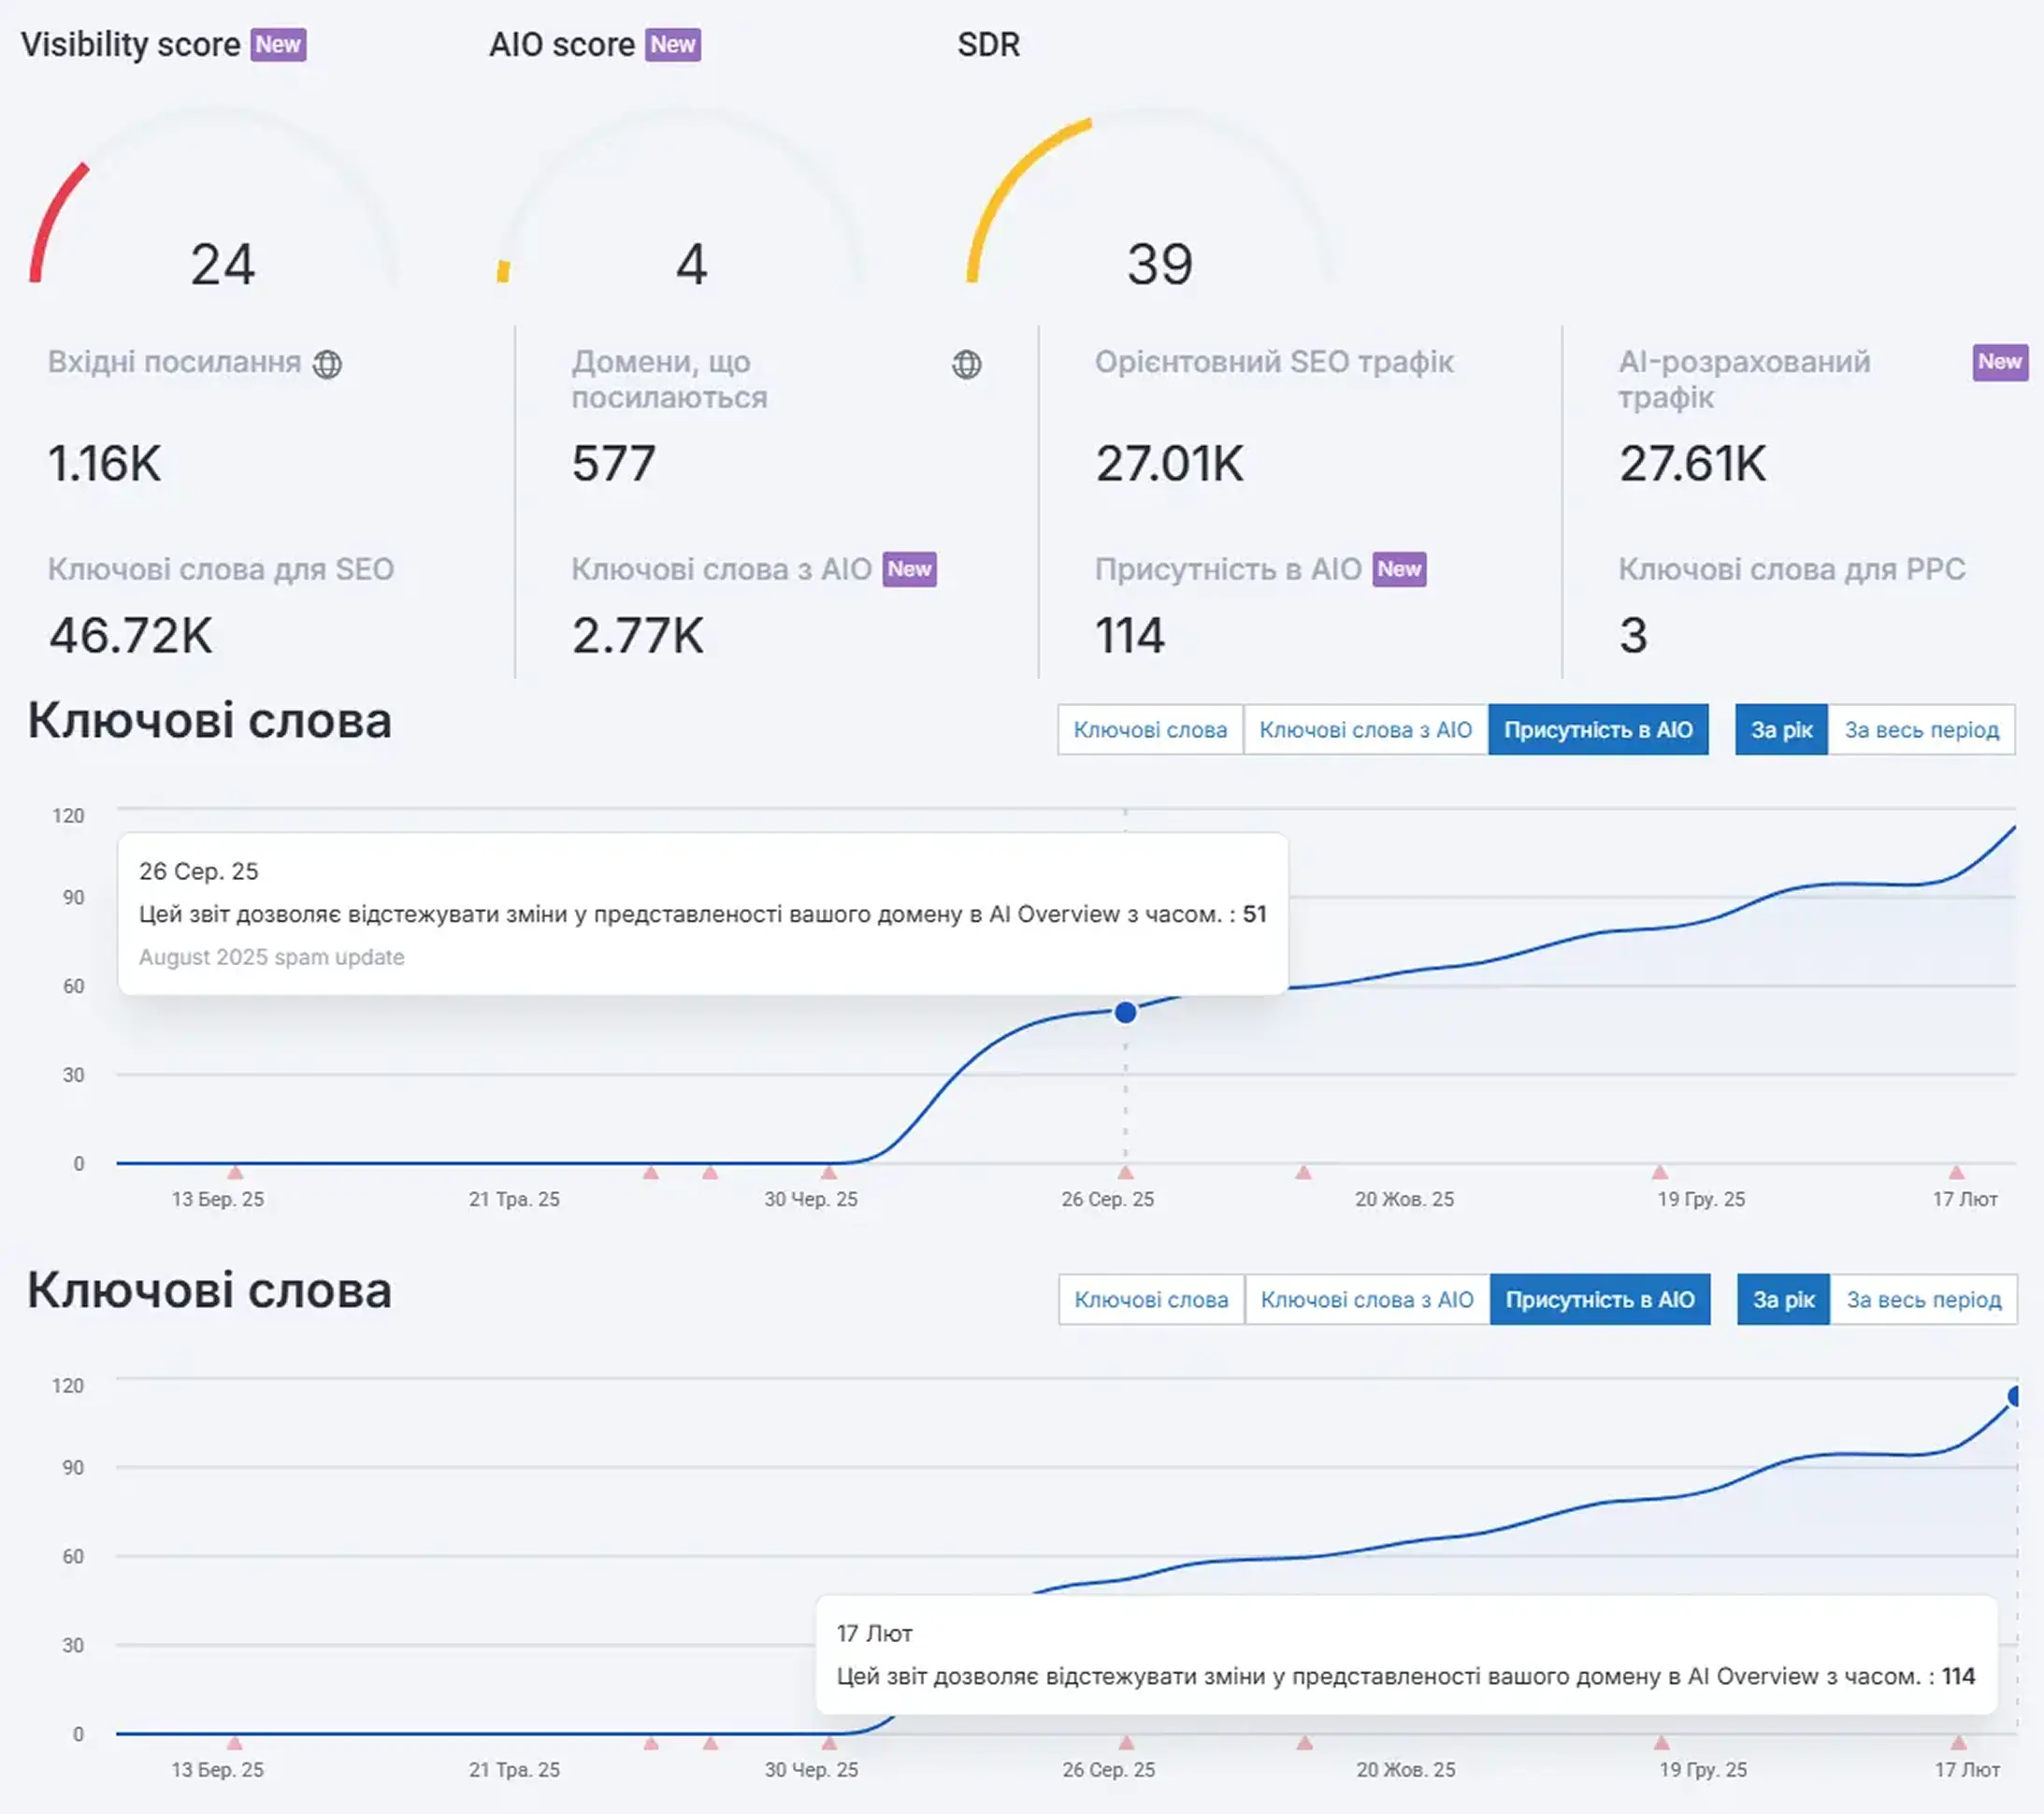Viewport: 2044px width, 1814px height.
Task: Click New badge of AI-розрахований трафік
Action: point(1999,362)
